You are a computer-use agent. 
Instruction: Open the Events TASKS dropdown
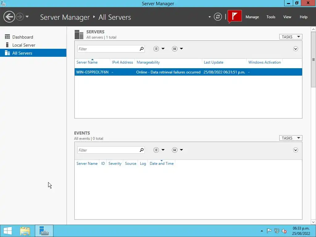coord(291,138)
